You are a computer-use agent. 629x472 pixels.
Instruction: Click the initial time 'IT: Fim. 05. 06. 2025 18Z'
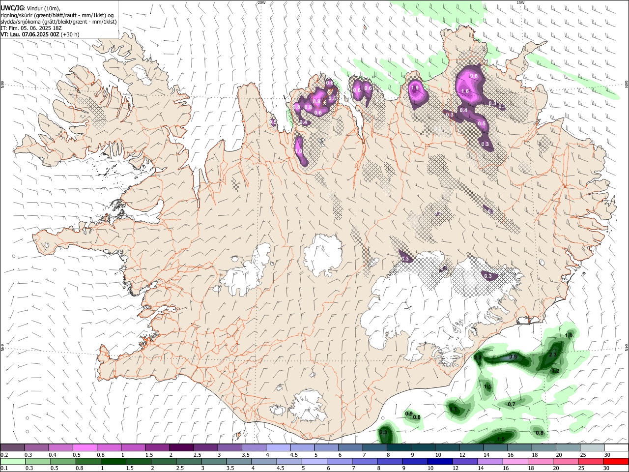tap(30, 28)
